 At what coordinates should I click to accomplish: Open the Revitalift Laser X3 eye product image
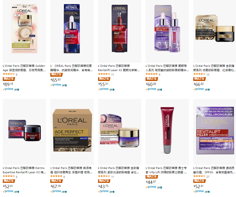(120, 29)
